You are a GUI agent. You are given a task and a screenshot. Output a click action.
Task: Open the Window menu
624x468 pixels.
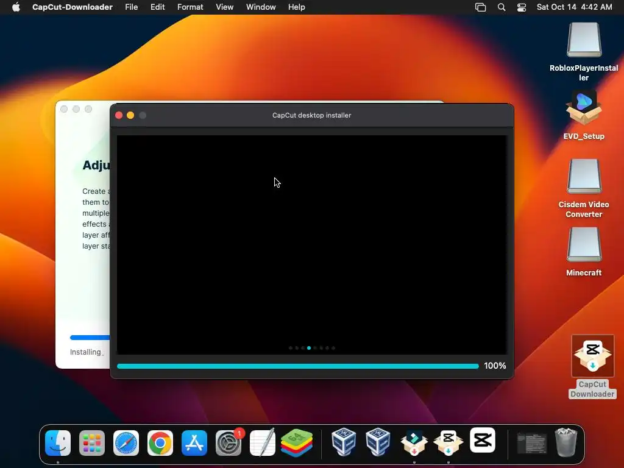click(261, 7)
